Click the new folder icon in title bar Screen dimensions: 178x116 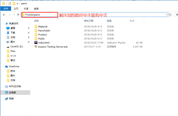click(14, 4)
